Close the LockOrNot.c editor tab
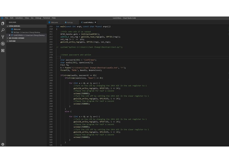The image size is (229, 163). click(x=95, y=22)
